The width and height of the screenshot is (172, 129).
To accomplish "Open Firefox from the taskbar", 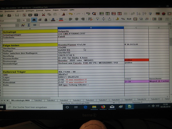I will pyautogui.click(x=103, y=107).
